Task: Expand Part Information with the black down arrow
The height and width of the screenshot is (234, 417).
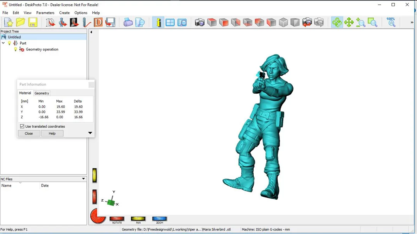Action: tap(90, 133)
